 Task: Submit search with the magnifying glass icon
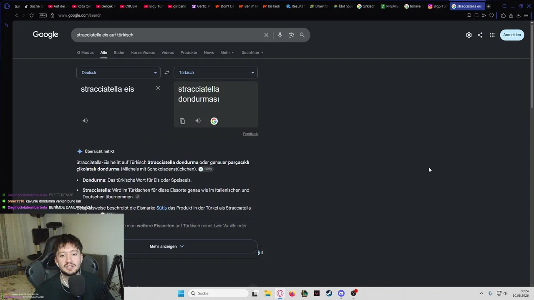302,35
